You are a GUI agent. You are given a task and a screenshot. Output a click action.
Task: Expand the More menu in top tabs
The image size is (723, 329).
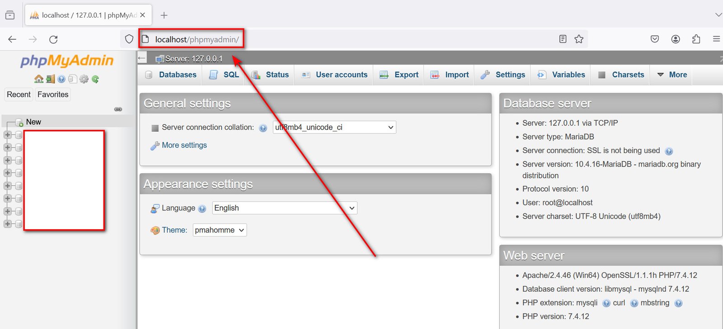[x=672, y=75]
